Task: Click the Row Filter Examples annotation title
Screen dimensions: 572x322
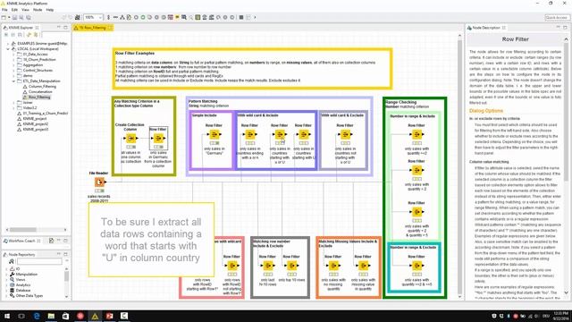Action: [x=135, y=54]
